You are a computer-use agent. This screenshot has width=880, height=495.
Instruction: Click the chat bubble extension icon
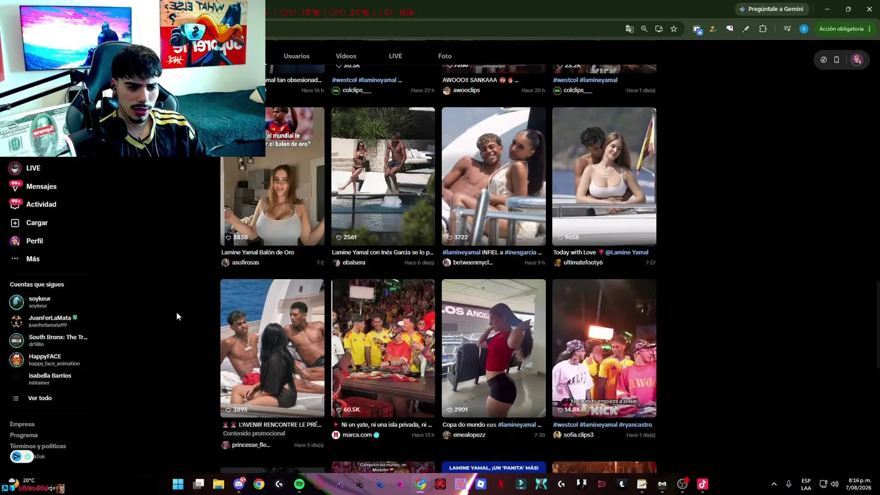(729, 29)
